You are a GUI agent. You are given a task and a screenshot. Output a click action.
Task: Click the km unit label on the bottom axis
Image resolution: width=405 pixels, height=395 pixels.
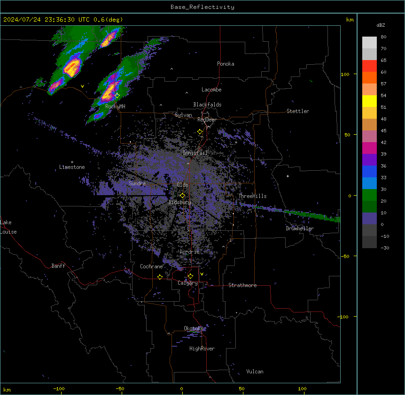pos(7,389)
